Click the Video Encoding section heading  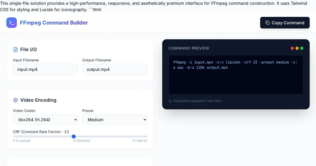[38, 100]
